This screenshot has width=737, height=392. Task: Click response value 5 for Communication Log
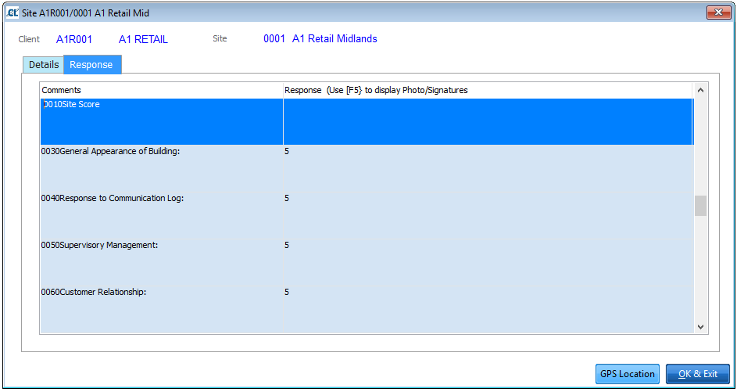click(287, 198)
